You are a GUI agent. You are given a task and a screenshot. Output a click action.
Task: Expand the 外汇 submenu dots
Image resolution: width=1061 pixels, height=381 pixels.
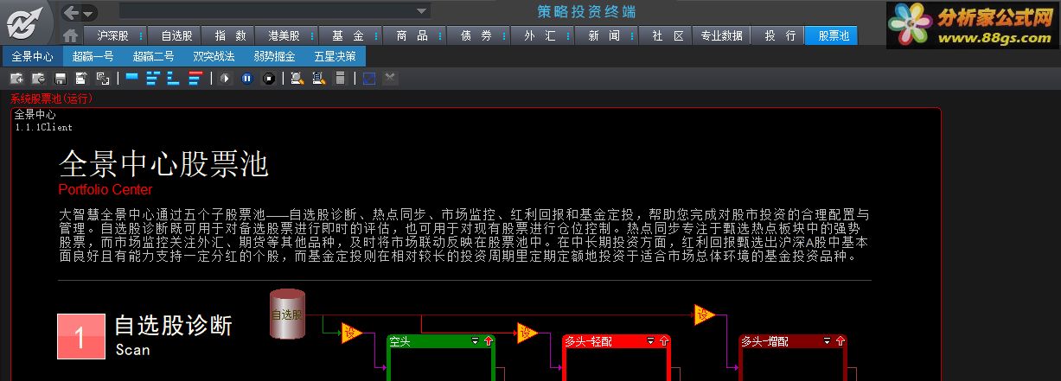569,35
